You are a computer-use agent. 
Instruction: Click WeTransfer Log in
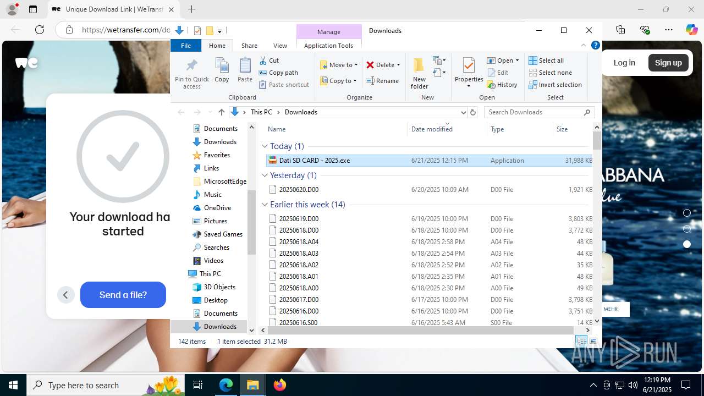click(x=624, y=63)
